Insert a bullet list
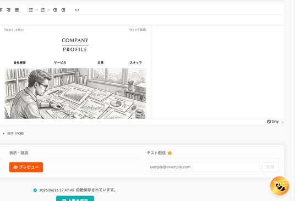 [x=31, y=10]
